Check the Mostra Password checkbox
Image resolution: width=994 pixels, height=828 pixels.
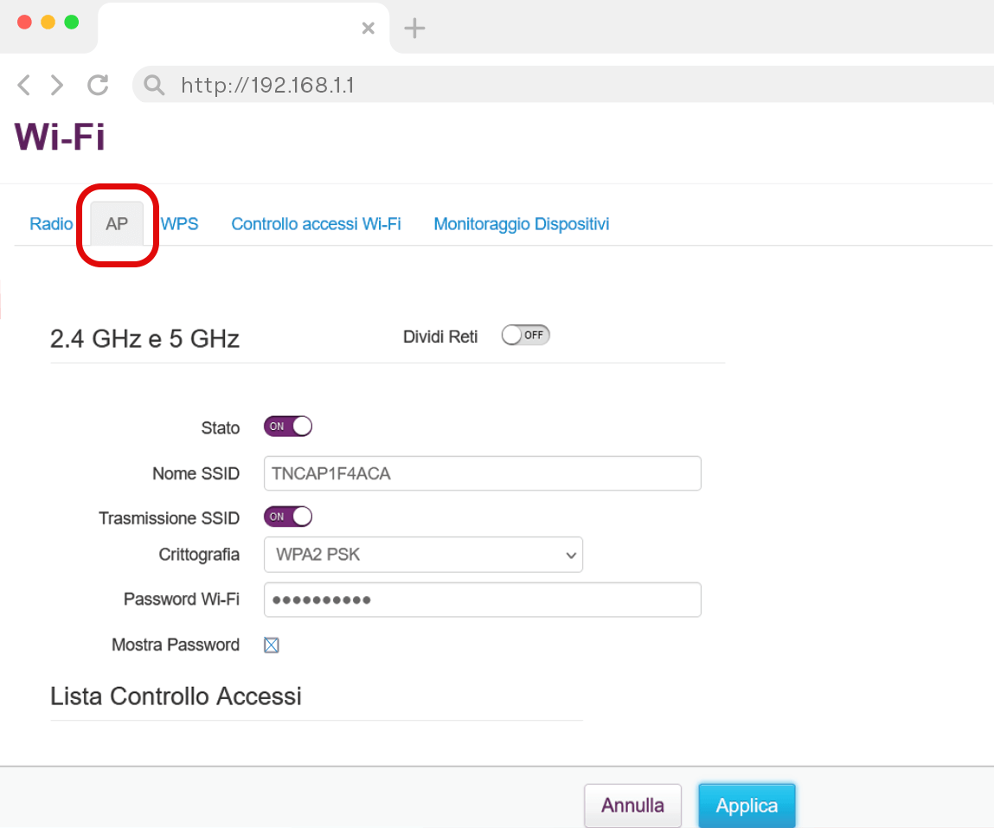click(272, 645)
